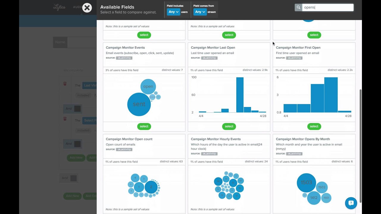
Task: Click the search magnifier icon
Action: (x=298, y=7)
